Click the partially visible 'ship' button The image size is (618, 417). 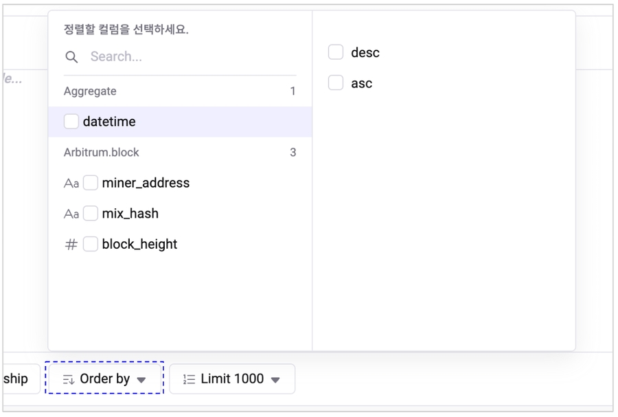point(19,379)
